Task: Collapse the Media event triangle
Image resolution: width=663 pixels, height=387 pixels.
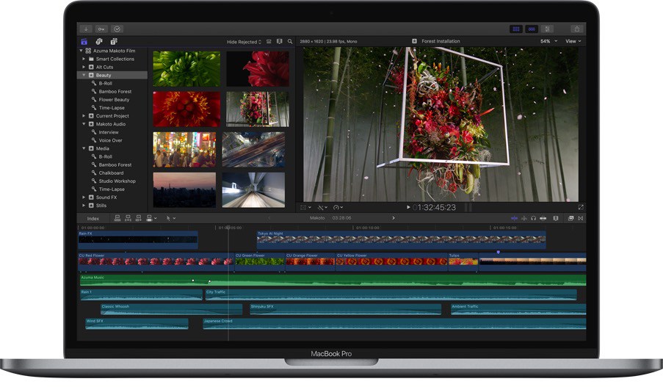Action: (x=84, y=148)
